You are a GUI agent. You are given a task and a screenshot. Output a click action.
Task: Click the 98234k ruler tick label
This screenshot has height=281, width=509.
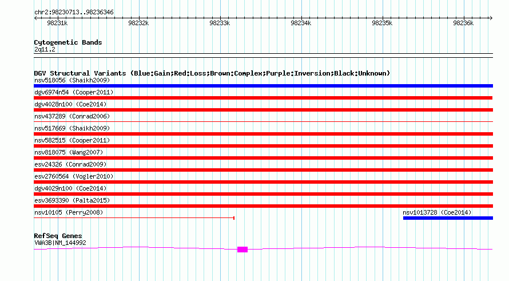pyautogui.click(x=301, y=23)
